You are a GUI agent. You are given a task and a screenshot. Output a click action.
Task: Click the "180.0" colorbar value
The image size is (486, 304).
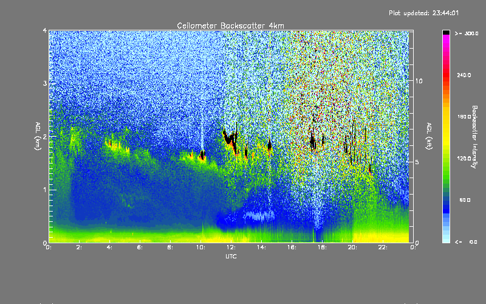464,117
